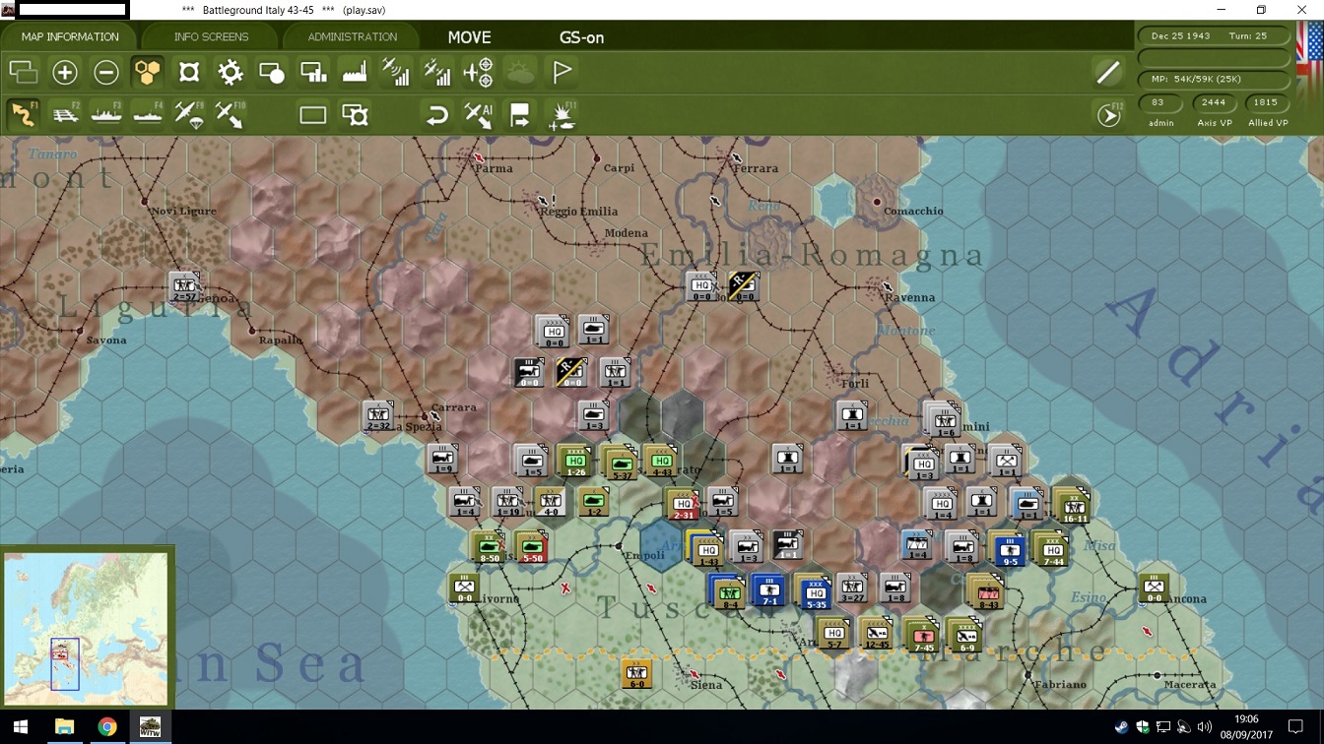This screenshot has width=1324, height=744.
Task: Select the F3 ship mode
Action: coord(106,115)
